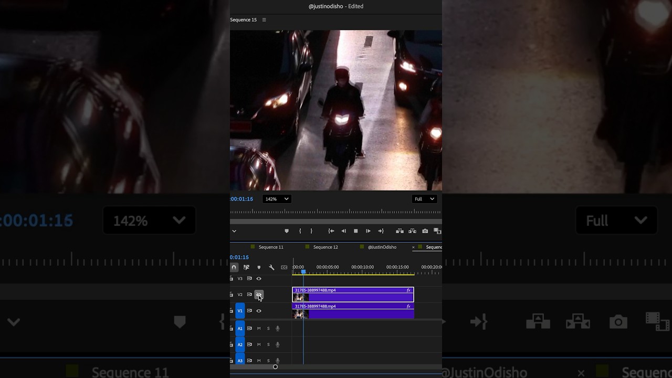
Task: Click the Mark In button
Action: [x=300, y=231]
